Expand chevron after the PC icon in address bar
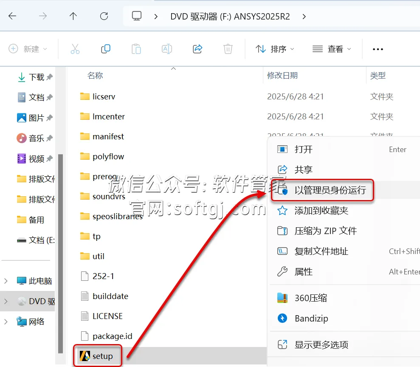This screenshot has width=420, height=367. click(x=156, y=17)
